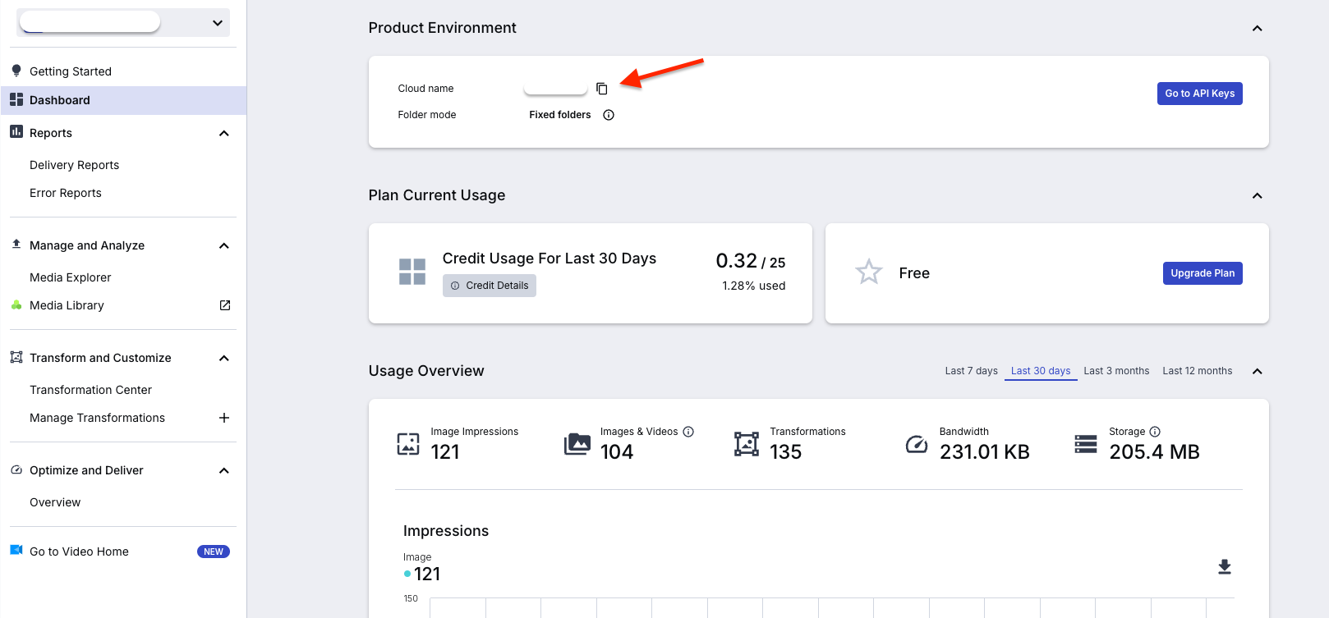The width and height of the screenshot is (1329, 618).
Task: Collapse the Transform and Customize section
Action: coord(224,358)
